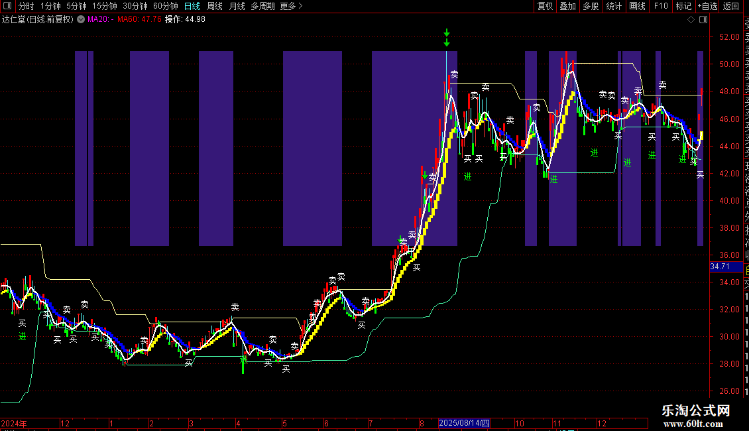
Task: Toggle the left sidebar panel icon
Action: [7, 6]
